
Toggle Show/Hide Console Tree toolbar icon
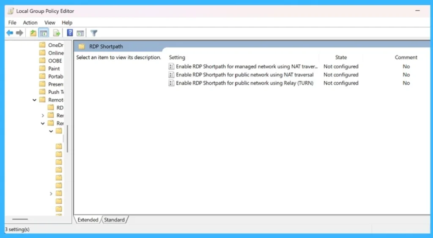44,33
